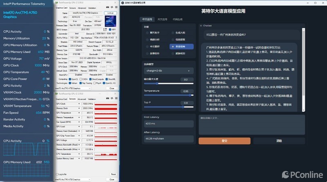Toggle the PhysX checkbox
This screenshot has height=182, width=327.
click(x=94, y=83)
